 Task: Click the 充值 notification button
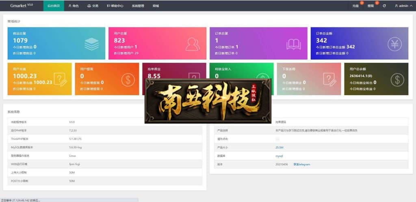coord(356,6)
